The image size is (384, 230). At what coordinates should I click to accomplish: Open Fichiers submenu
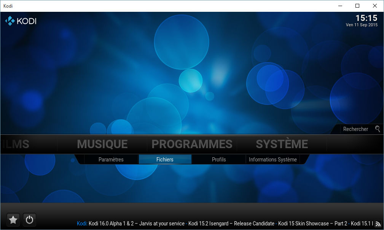[165, 160]
